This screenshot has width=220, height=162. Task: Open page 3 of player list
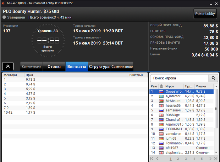click(186, 159)
